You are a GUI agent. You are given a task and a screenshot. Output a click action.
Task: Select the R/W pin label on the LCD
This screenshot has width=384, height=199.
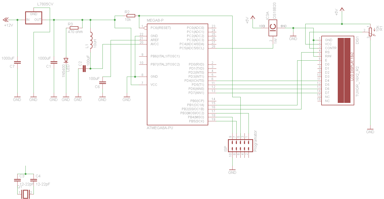tap(328, 56)
